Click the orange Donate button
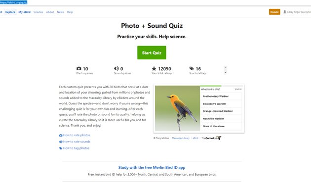311x193 pixels. 274,12
